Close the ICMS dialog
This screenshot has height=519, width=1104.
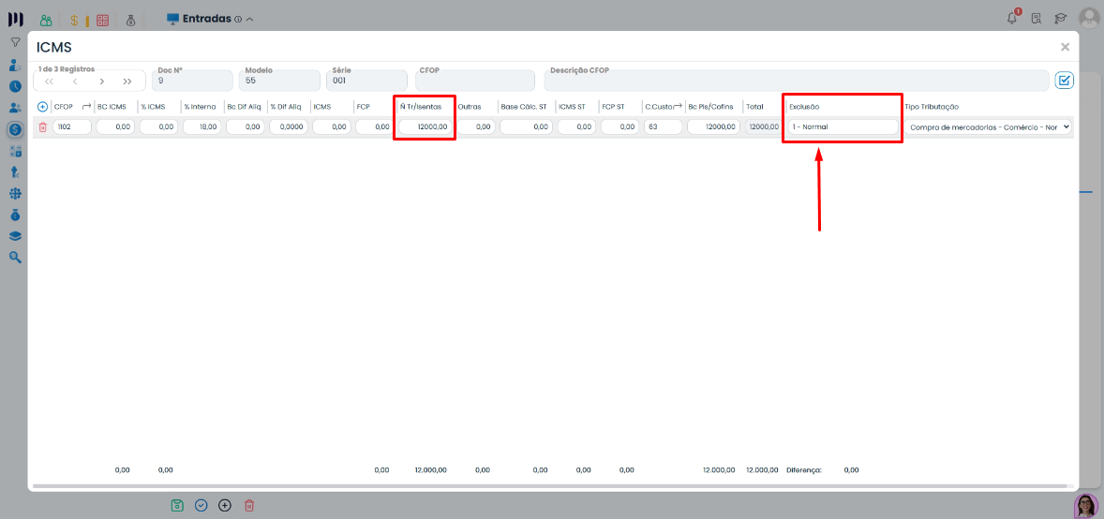click(1065, 47)
